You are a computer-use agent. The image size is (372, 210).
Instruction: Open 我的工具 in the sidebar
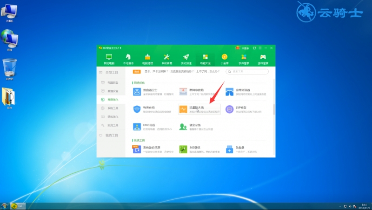click(x=111, y=135)
